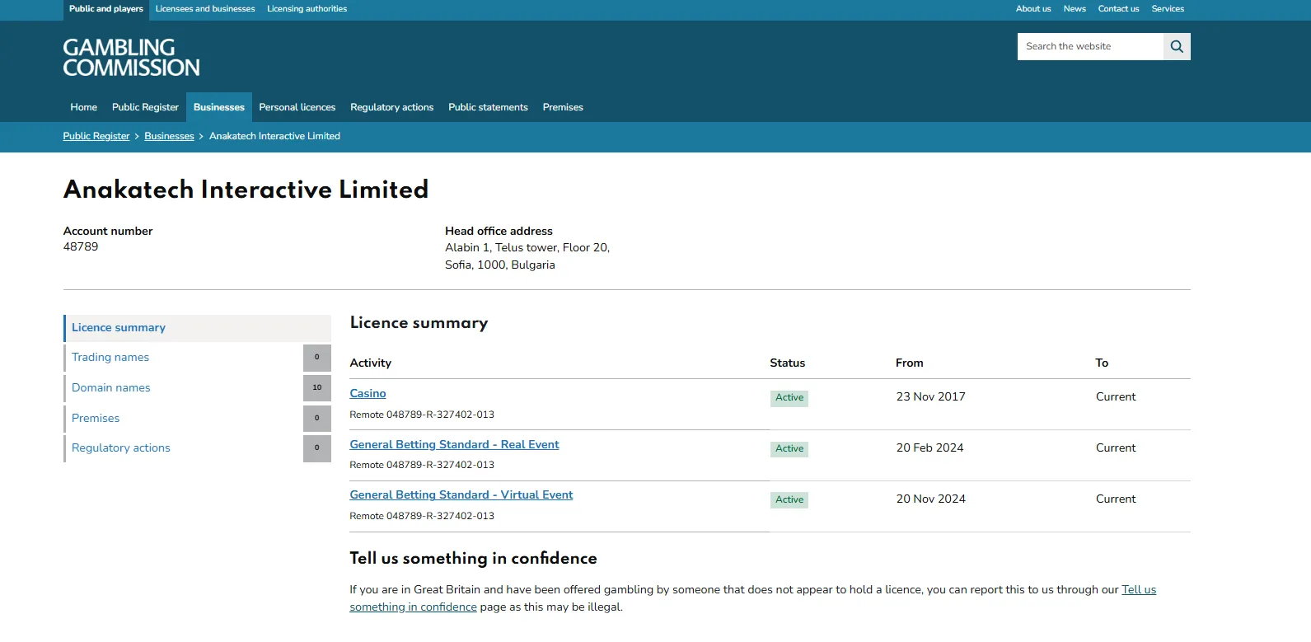Switch to Licensees and businesses tab

pyautogui.click(x=205, y=9)
